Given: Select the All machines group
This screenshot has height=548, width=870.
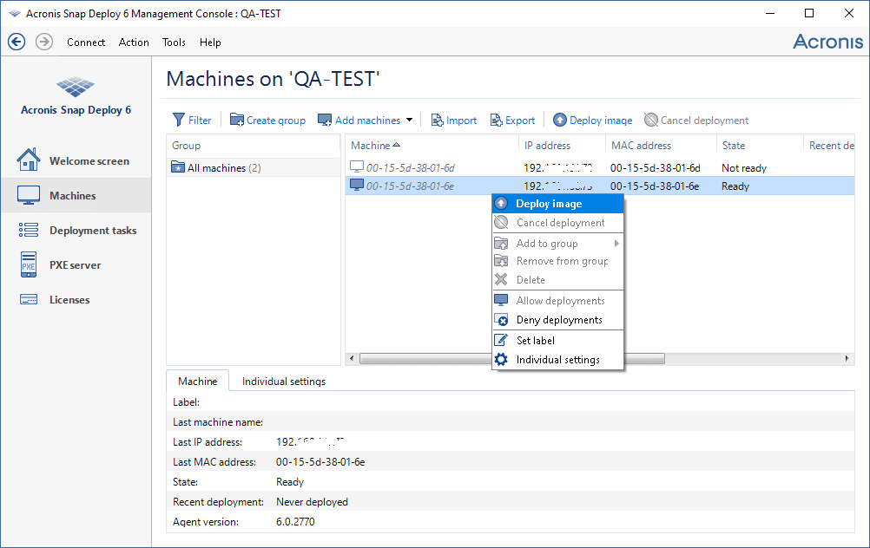Looking at the screenshot, I should [x=217, y=168].
